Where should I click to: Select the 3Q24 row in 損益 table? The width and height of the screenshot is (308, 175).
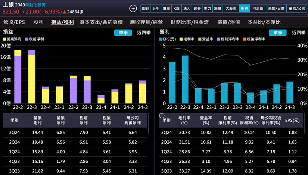[x=75, y=133]
